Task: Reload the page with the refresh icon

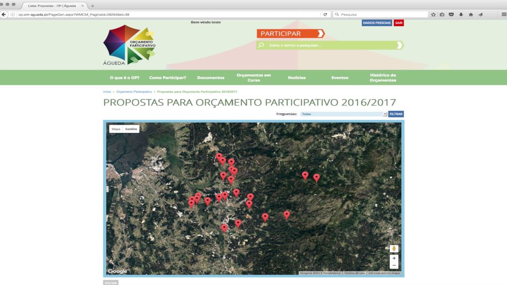Action: pos(325,14)
